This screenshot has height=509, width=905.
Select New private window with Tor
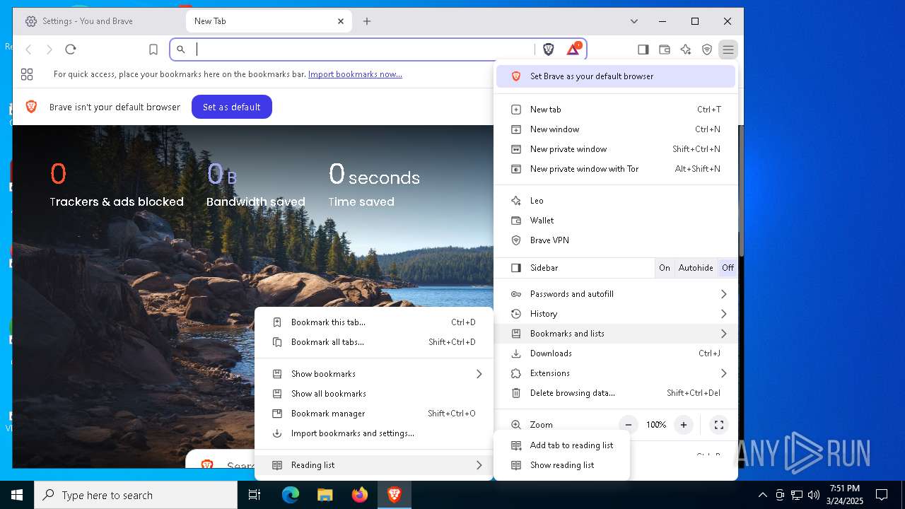coord(616,169)
